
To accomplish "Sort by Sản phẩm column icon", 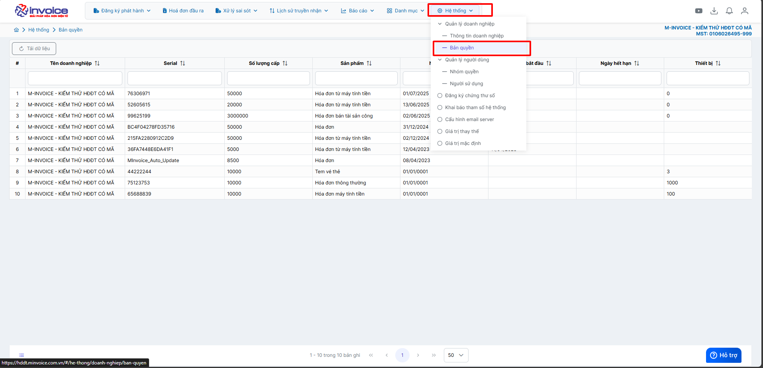I will 369,63.
